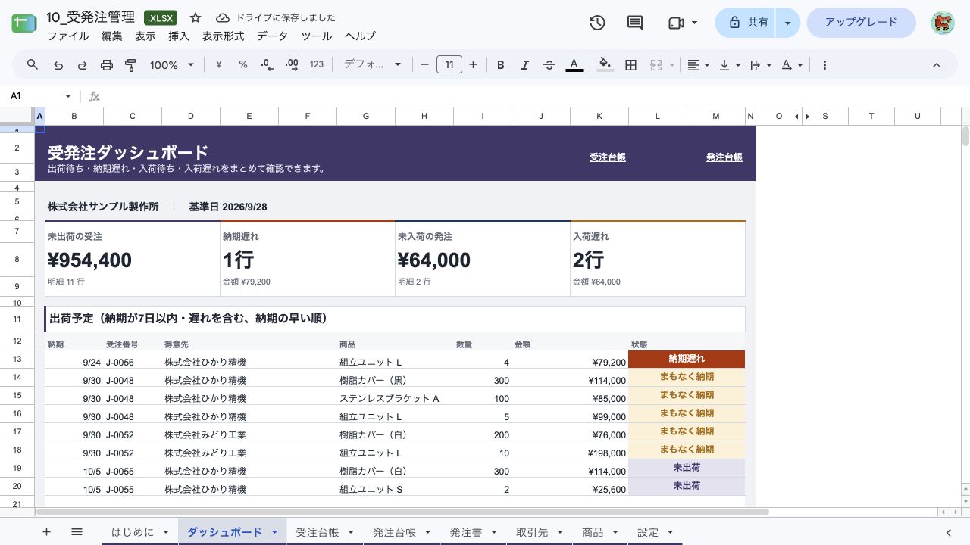Open the comments panel icon
The image size is (970, 545).
(635, 23)
